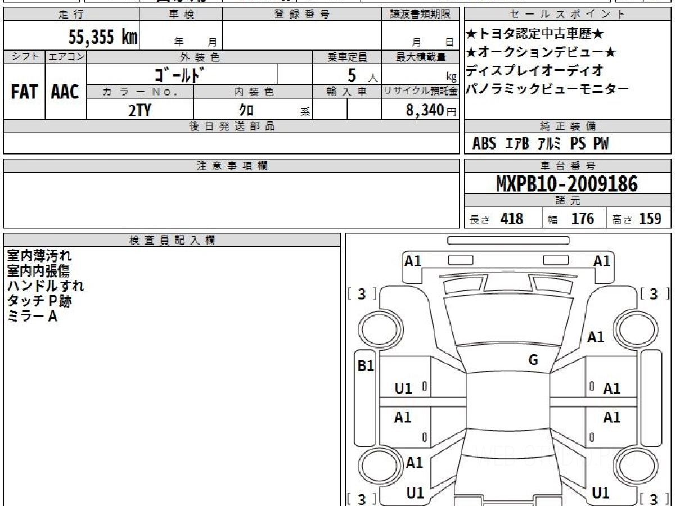Select the ディスプレイオーディオ sales point line
This screenshot has height=506, width=675.
point(534,70)
